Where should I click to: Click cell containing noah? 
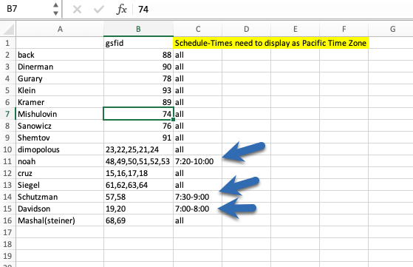tap(60, 161)
